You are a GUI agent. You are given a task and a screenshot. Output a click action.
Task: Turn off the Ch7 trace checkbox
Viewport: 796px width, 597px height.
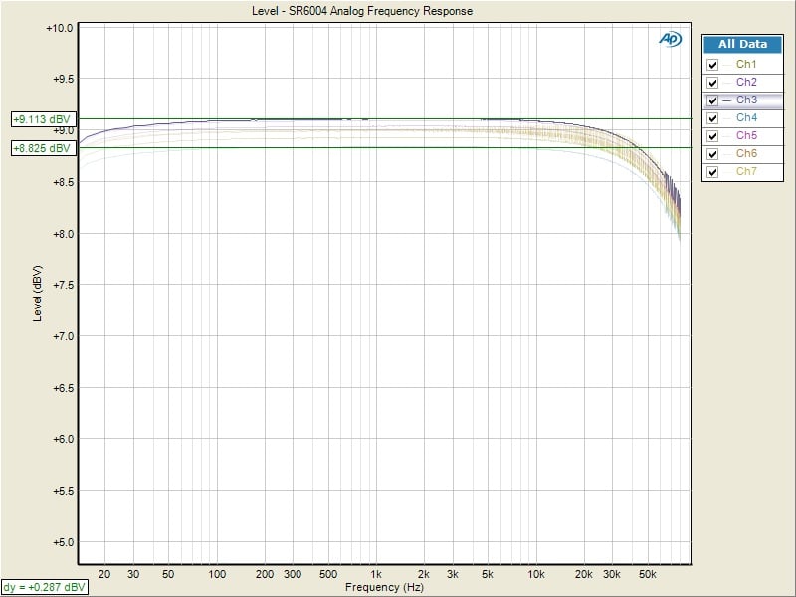click(x=712, y=172)
